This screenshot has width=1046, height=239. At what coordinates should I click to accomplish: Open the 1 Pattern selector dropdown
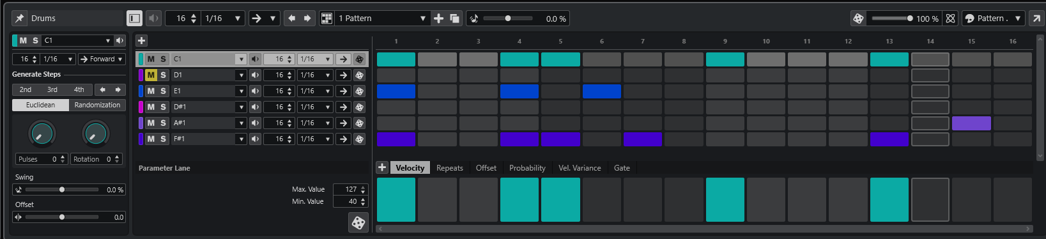click(x=382, y=19)
